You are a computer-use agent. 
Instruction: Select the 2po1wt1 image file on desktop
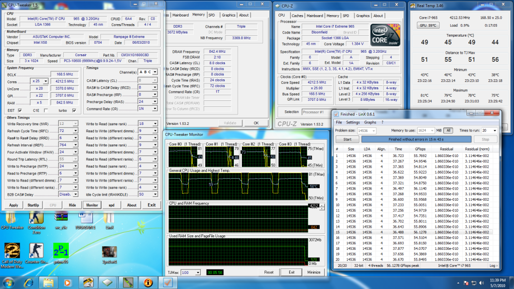(x=109, y=255)
